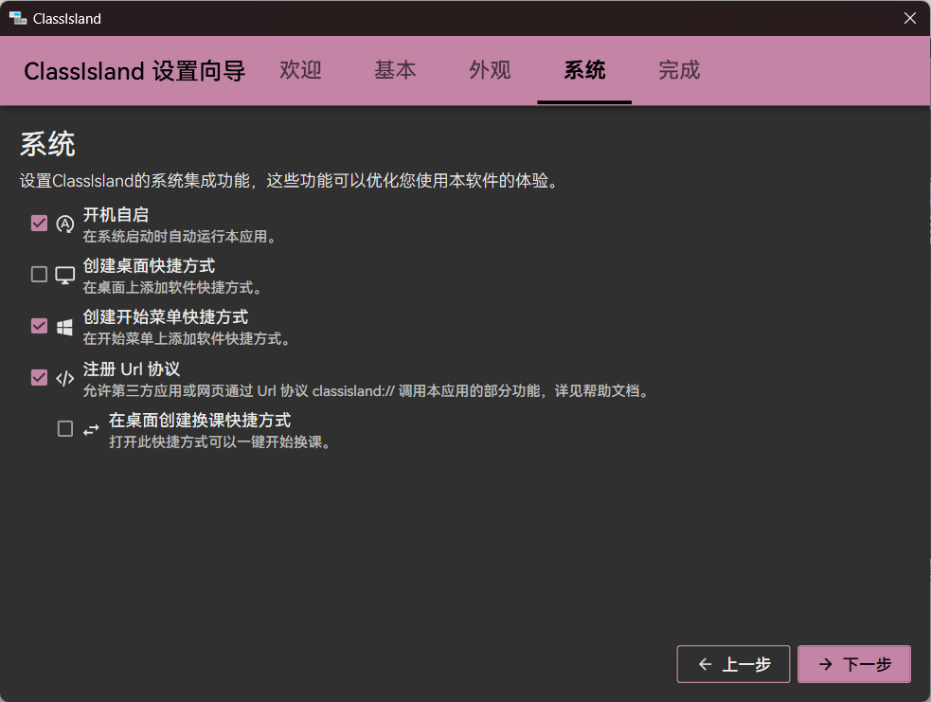
Task: Go to the 外观 tab
Action: click(x=490, y=70)
